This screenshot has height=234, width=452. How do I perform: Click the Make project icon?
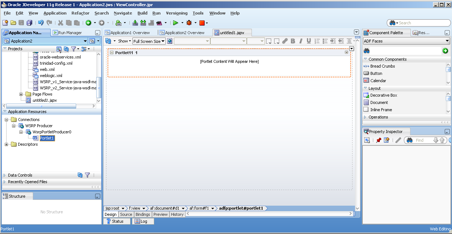(x=135, y=23)
